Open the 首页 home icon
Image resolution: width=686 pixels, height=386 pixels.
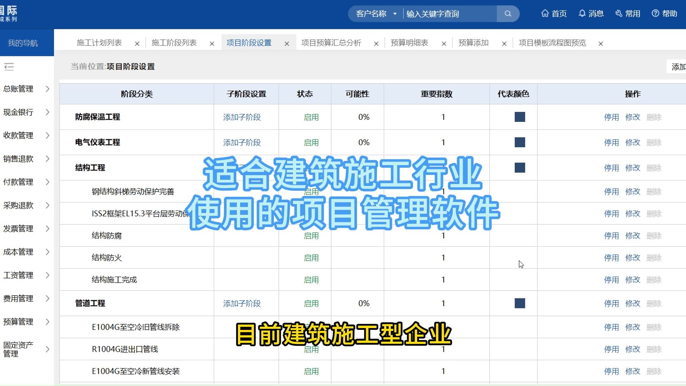pos(554,14)
